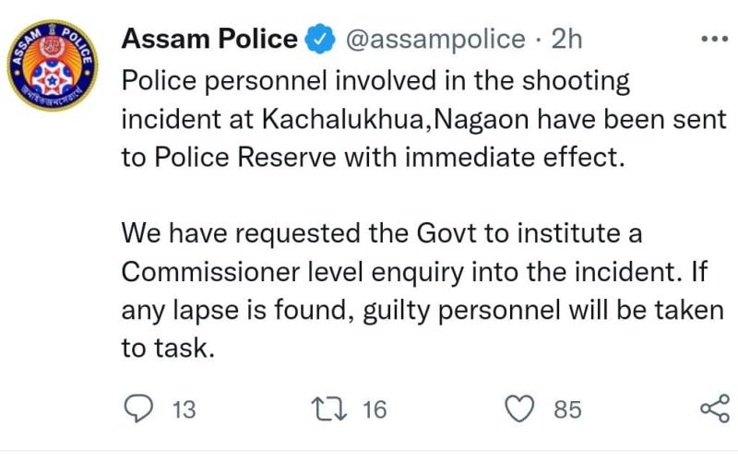Click the Assam Police display name
The image size is (738, 461).
coord(209,39)
